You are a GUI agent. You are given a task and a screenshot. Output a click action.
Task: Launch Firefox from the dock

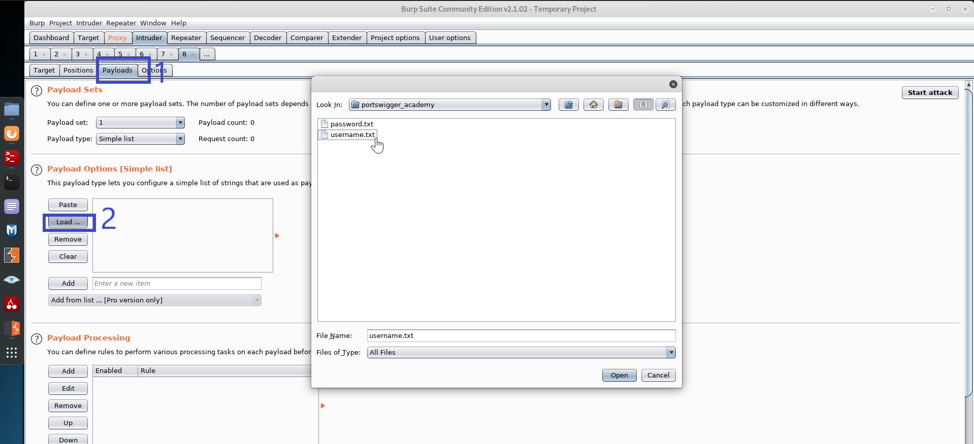coord(12,133)
